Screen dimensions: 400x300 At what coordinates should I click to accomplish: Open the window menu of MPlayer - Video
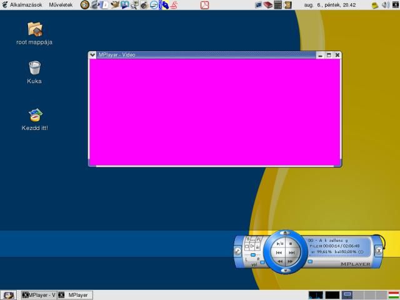pos(92,55)
